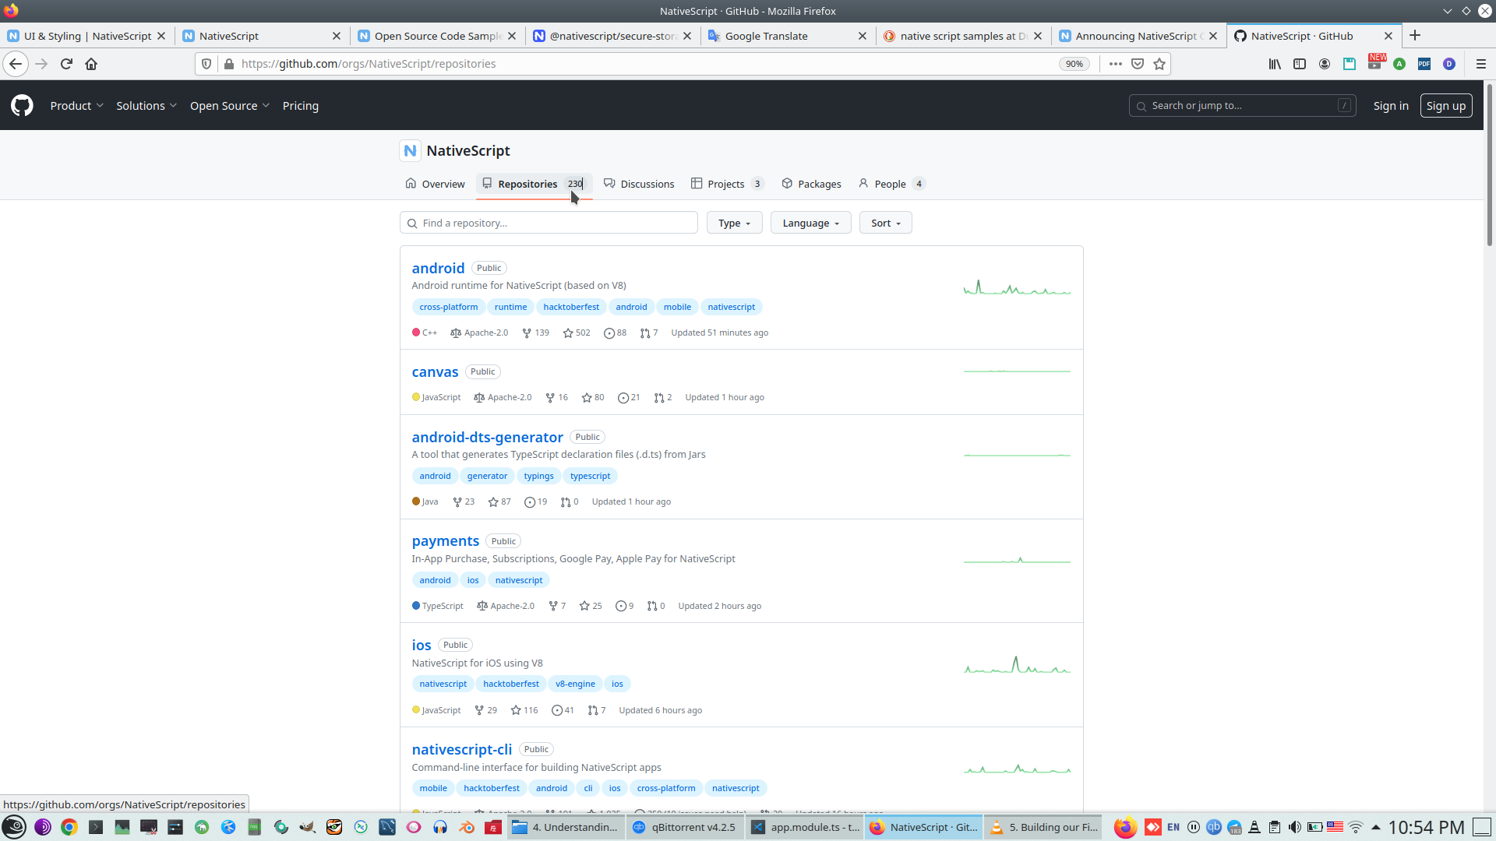The height and width of the screenshot is (841, 1496).
Task: Bookmark this page with the star icon
Action: tap(1159, 64)
